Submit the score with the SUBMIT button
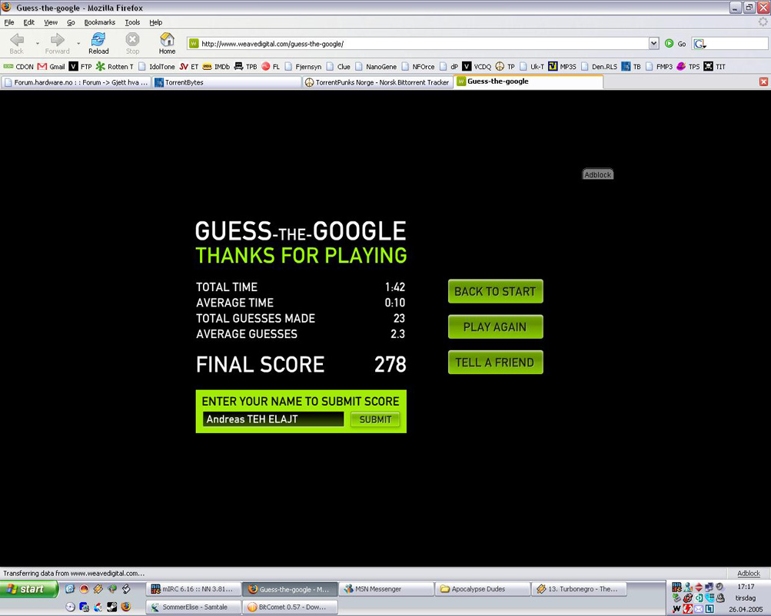The width and height of the screenshot is (771, 616). (x=375, y=419)
